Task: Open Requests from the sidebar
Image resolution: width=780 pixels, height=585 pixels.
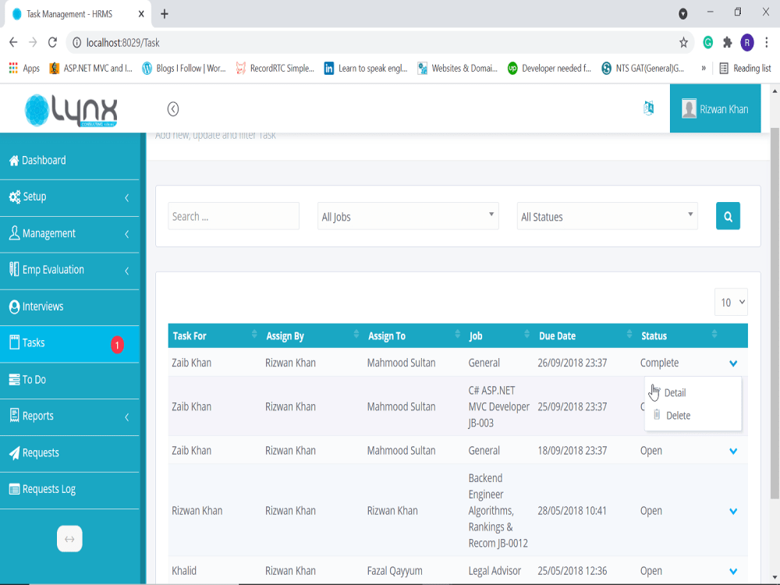Action: click(69, 453)
